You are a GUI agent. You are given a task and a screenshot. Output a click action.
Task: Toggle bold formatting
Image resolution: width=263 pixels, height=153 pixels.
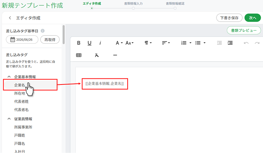click(79, 43)
